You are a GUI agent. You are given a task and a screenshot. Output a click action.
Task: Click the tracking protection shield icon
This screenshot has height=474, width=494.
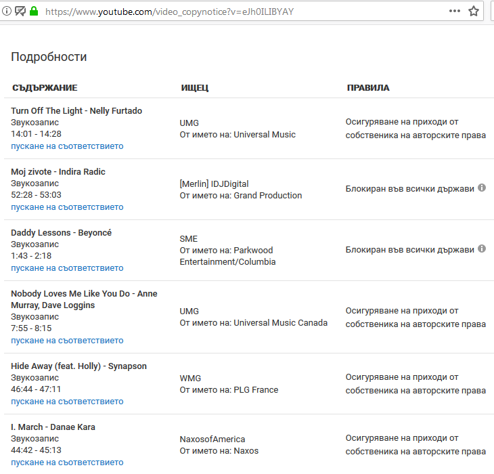[20, 12]
